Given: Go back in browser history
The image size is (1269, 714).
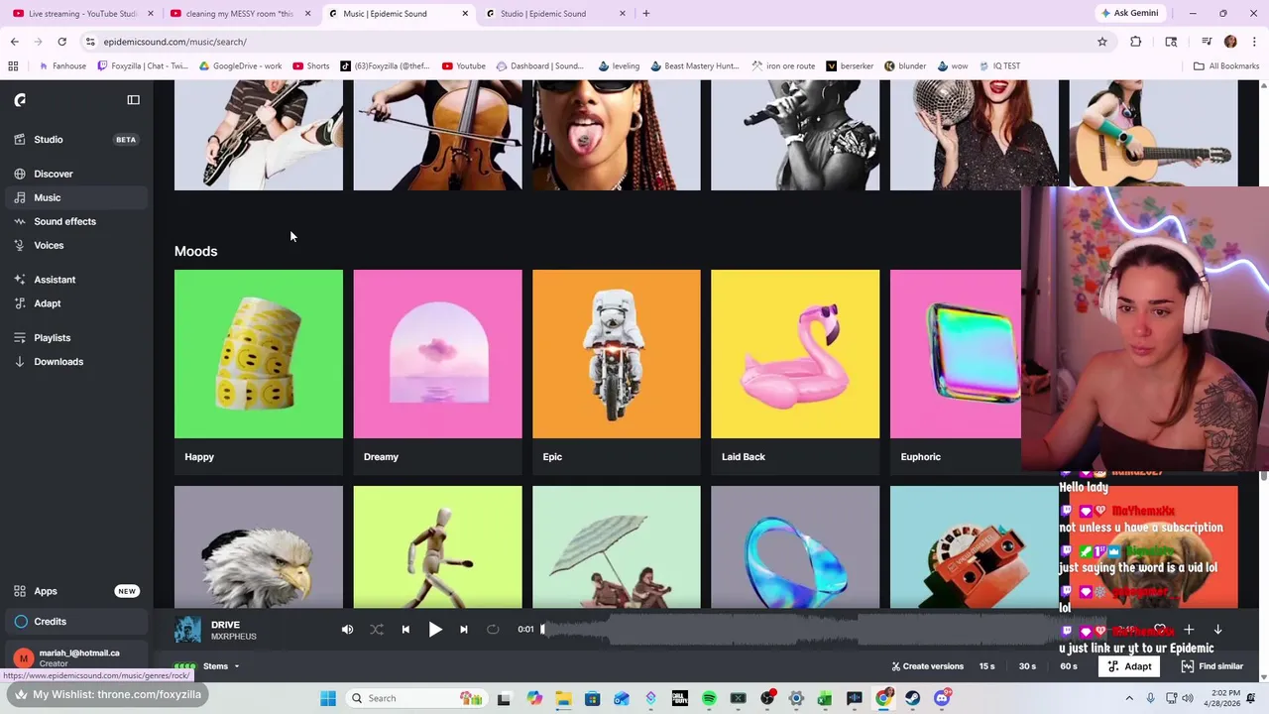Looking at the screenshot, I should point(15,42).
